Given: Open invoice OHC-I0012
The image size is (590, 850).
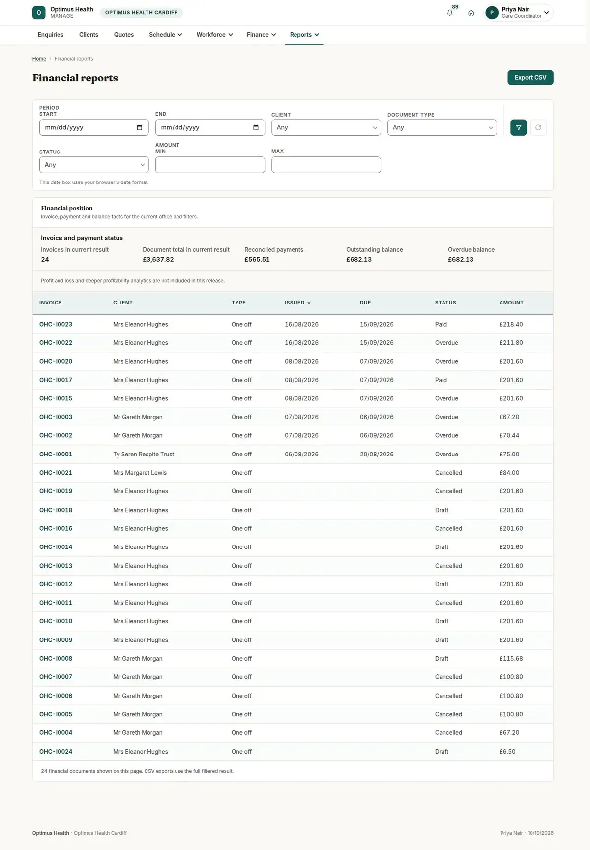Looking at the screenshot, I should click(56, 584).
